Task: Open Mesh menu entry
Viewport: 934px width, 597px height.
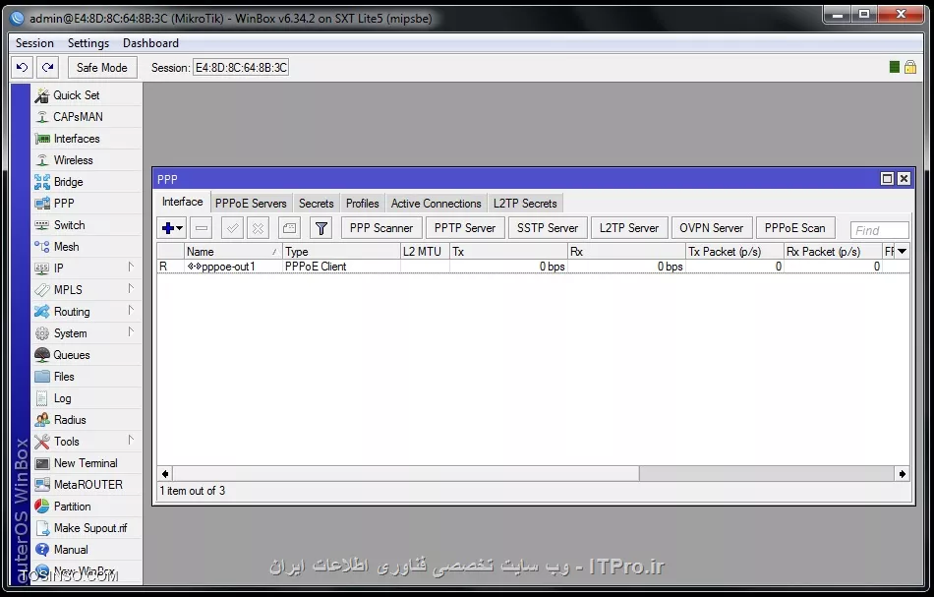Action: point(87,247)
